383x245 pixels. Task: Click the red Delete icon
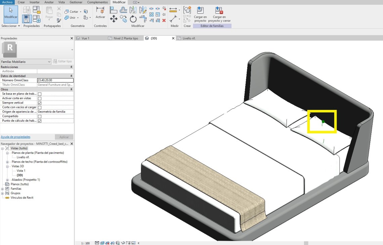(164, 20)
